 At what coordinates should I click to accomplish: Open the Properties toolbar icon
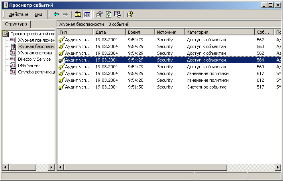99,14
